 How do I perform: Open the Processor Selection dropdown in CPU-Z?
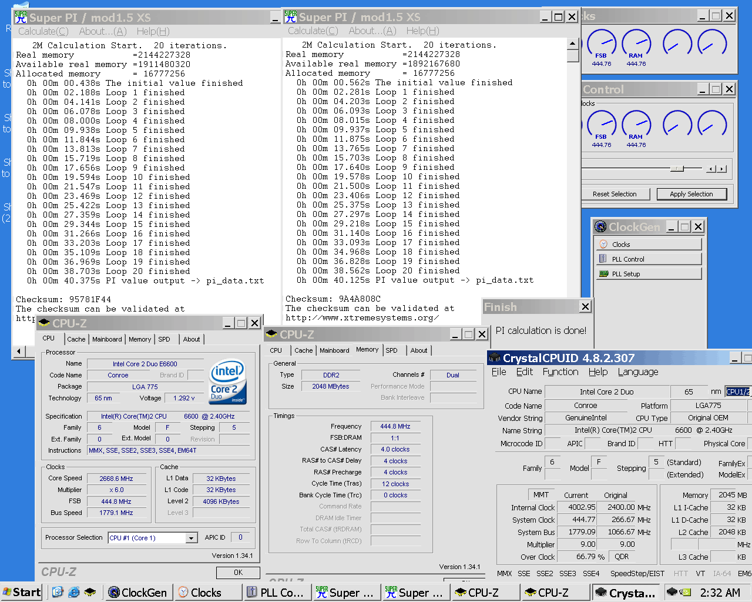coord(191,538)
